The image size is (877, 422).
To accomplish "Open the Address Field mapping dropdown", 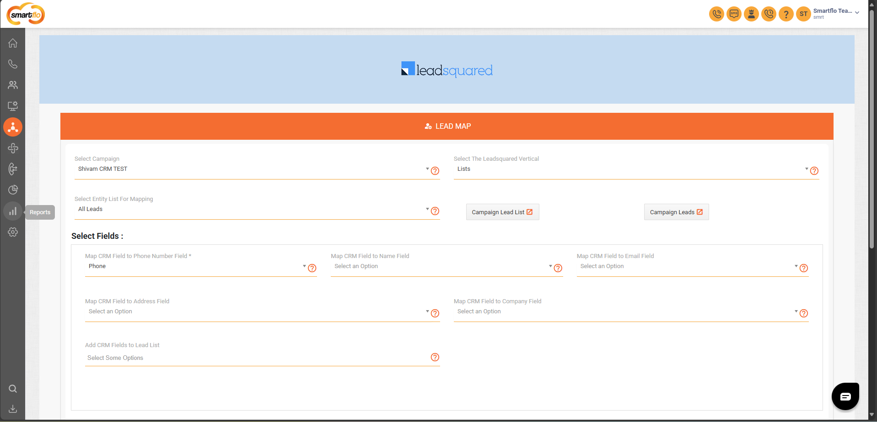I will 258,311.
